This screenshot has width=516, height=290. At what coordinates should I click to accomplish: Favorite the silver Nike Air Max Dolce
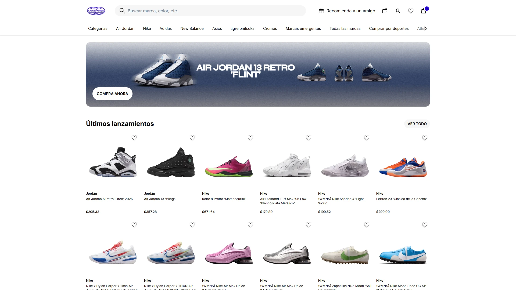[309, 225]
